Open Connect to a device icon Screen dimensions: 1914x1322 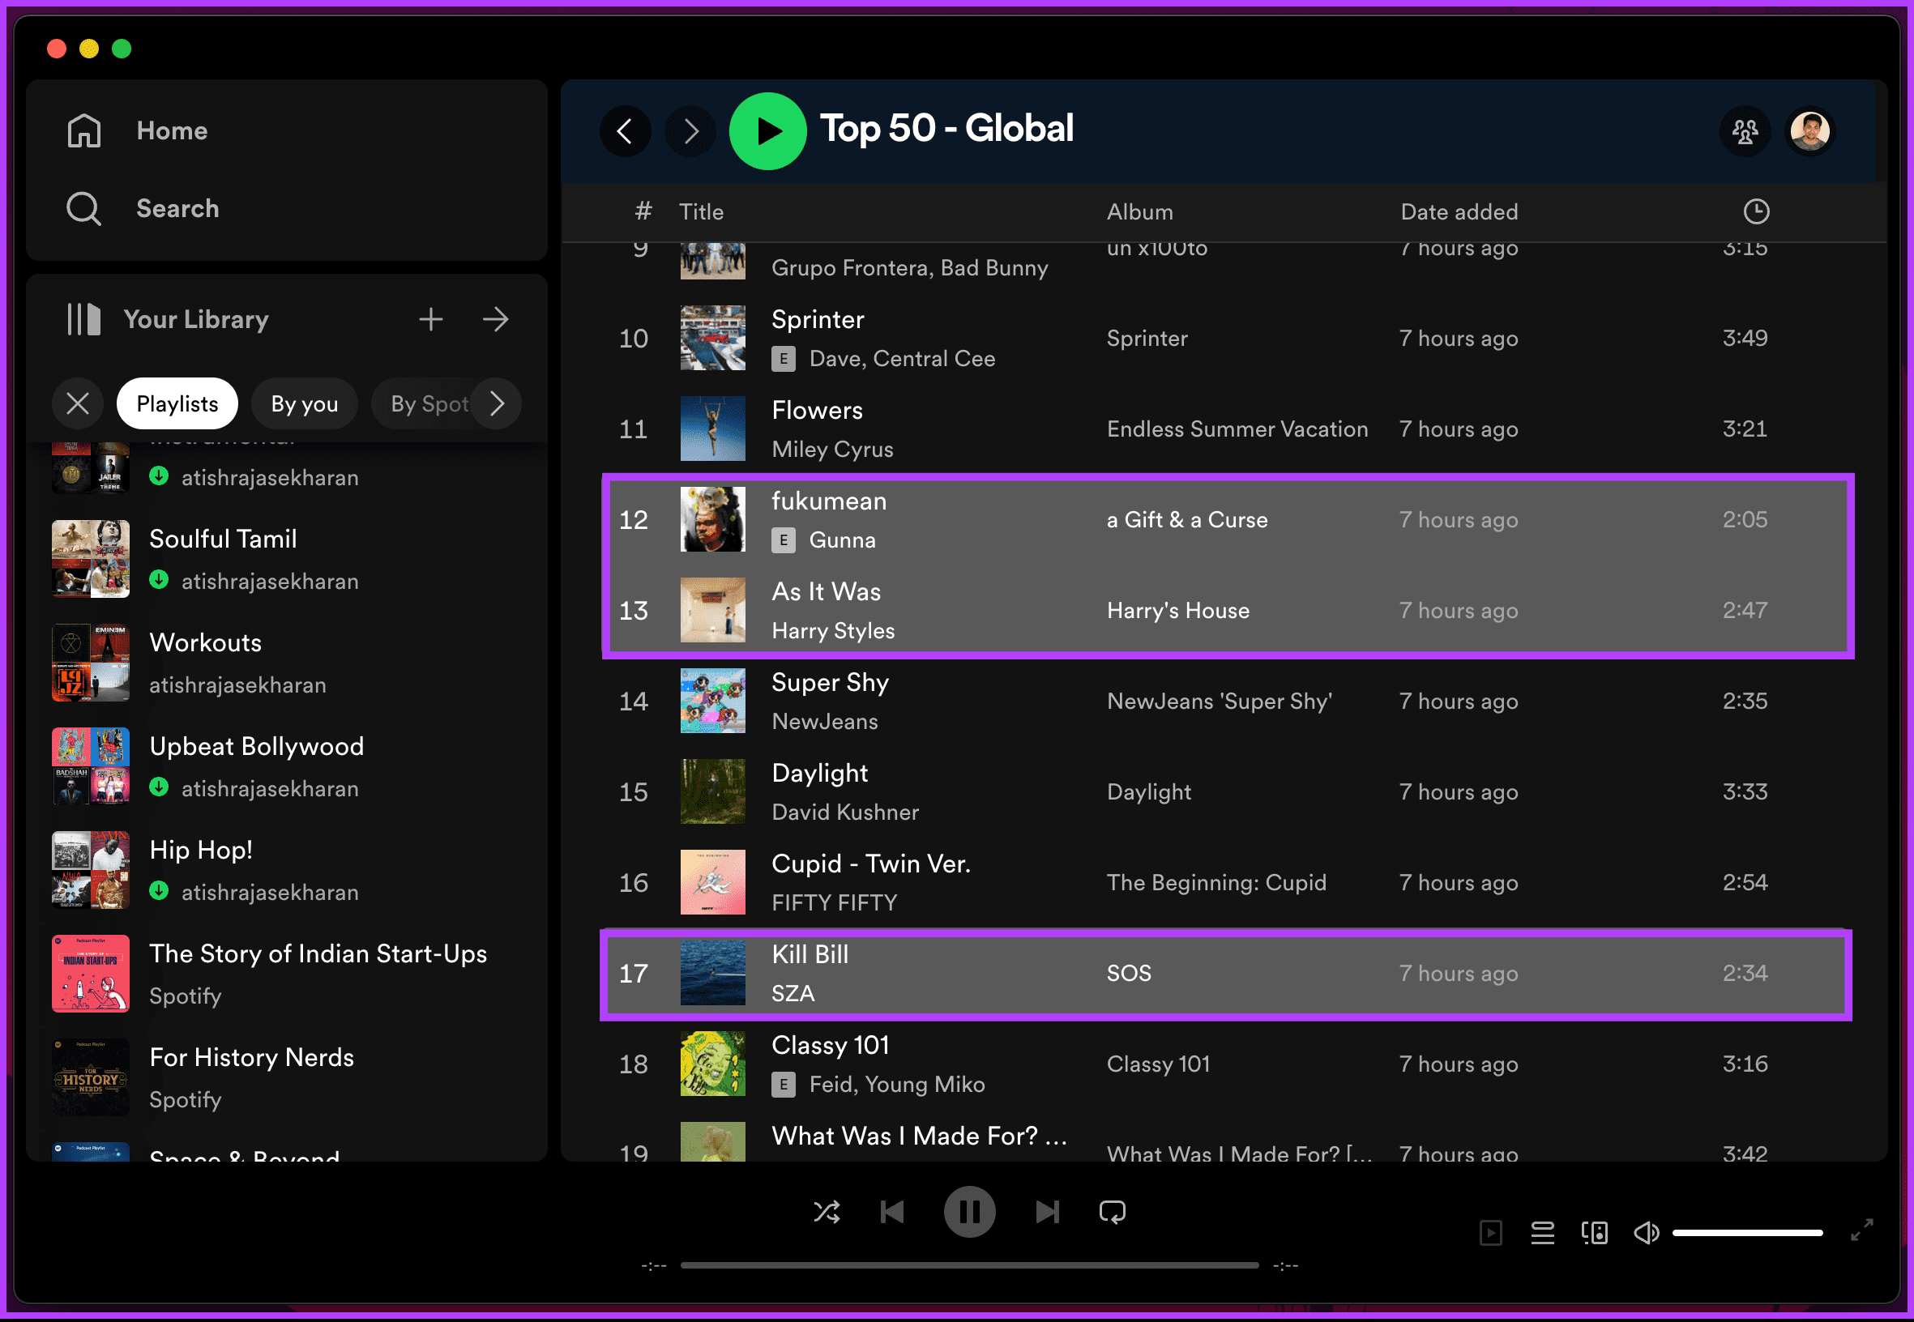coord(1594,1233)
